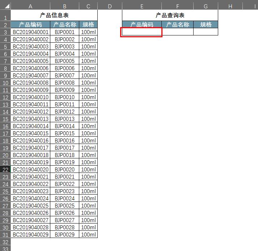Select cell BC2019040026

[x=30, y=213]
